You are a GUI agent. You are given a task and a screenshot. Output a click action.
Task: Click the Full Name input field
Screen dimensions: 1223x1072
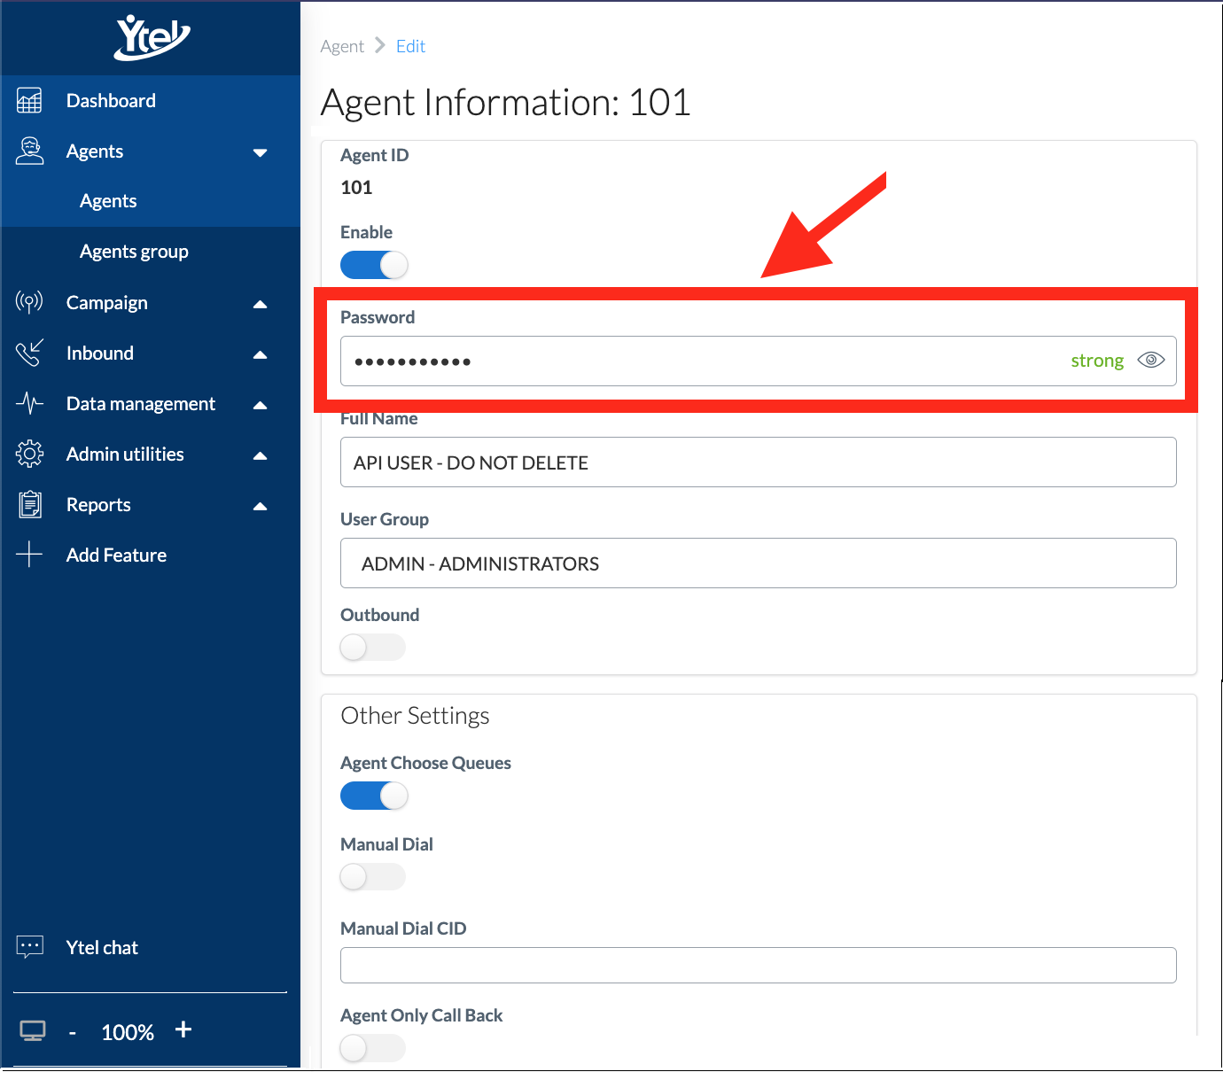(759, 462)
